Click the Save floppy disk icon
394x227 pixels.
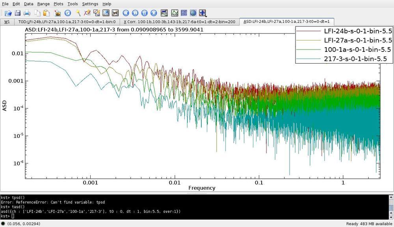(x=17, y=13)
